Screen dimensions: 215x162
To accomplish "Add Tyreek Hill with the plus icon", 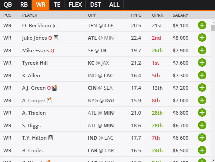I will tap(202, 63).
